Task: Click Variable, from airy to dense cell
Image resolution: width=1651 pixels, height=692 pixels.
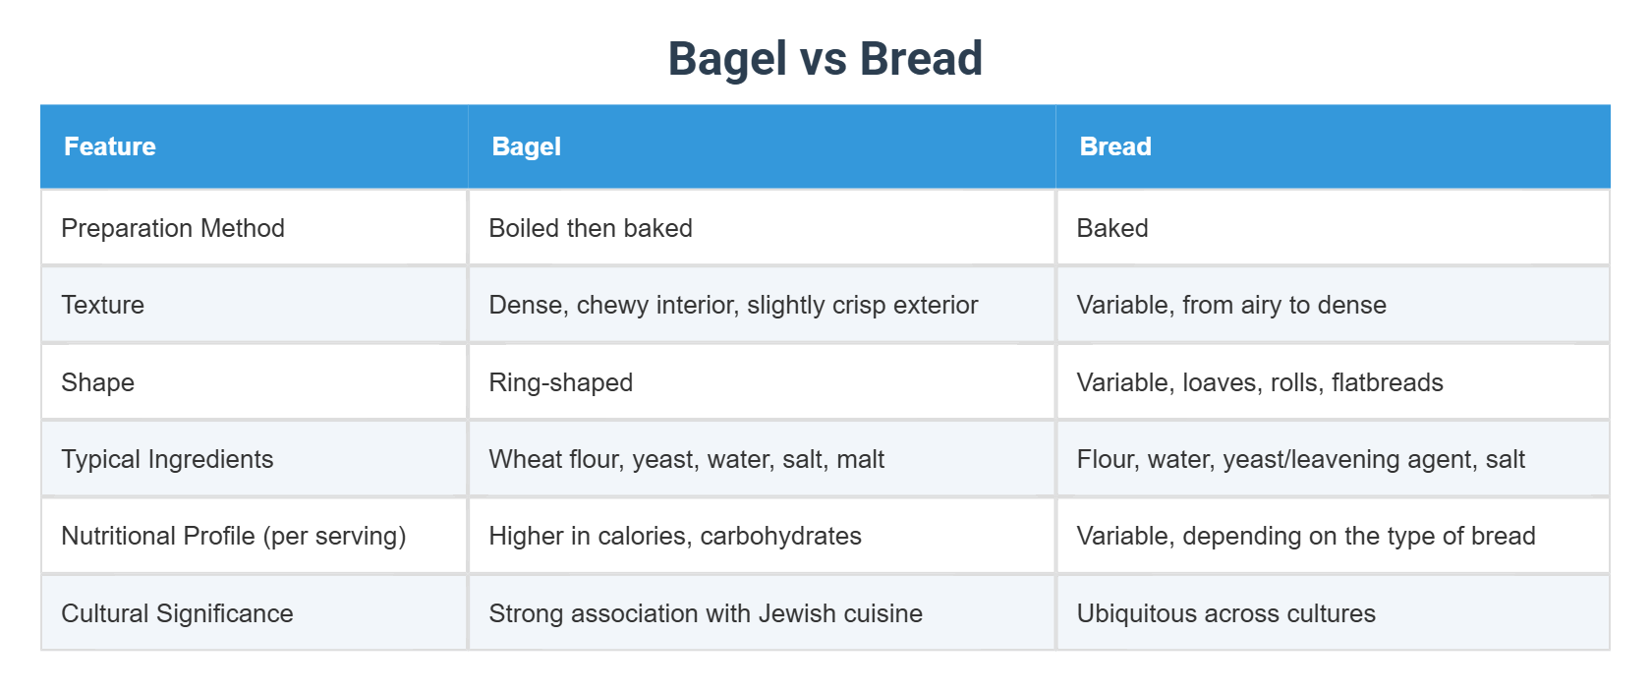Action: coord(1230,305)
